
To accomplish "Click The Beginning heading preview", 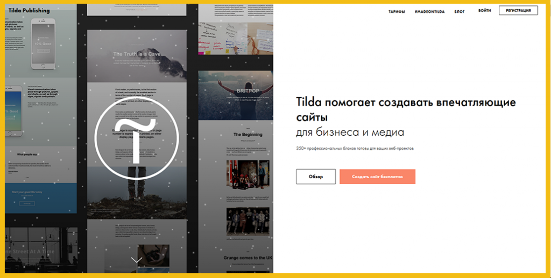I will pyautogui.click(x=248, y=134).
